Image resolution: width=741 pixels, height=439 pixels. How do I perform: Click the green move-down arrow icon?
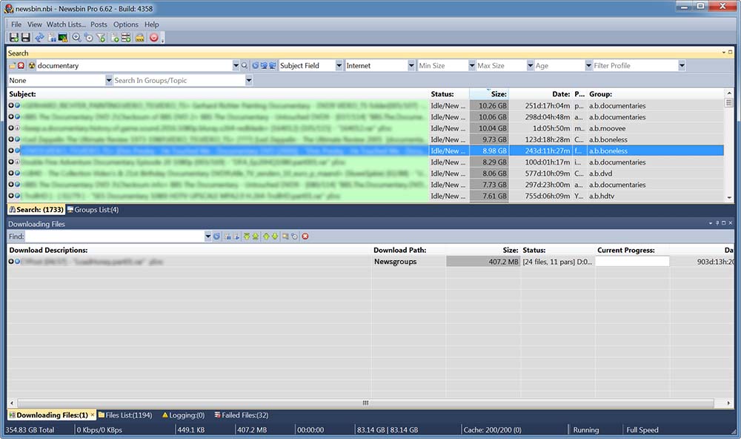[275, 236]
